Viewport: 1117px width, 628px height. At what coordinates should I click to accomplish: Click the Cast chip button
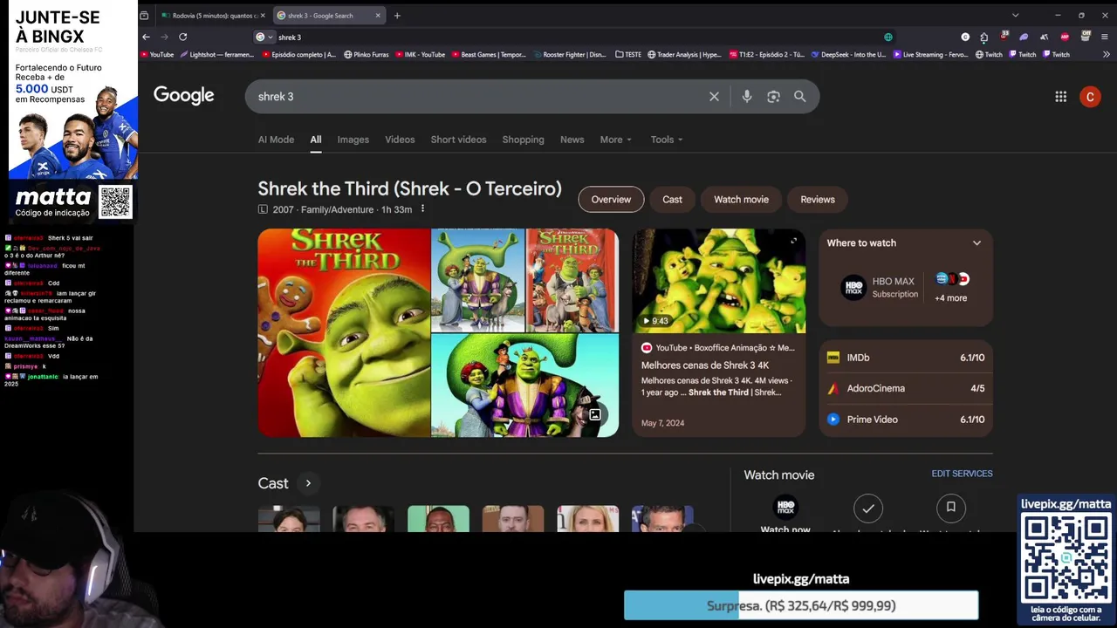coord(672,200)
